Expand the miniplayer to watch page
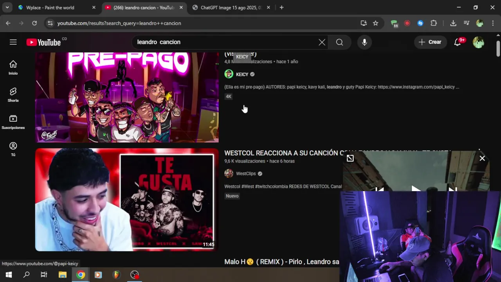Image resolution: width=501 pixels, height=282 pixels. (x=350, y=158)
